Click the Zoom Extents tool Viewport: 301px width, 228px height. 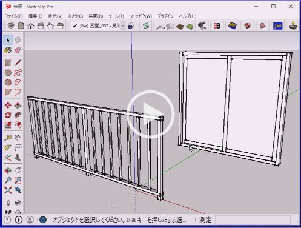coord(8,190)
